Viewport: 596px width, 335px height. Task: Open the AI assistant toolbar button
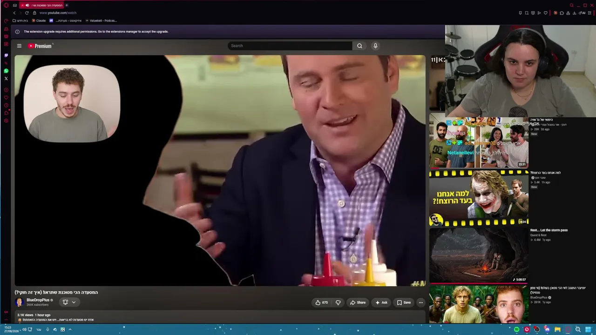coord(582,13)
